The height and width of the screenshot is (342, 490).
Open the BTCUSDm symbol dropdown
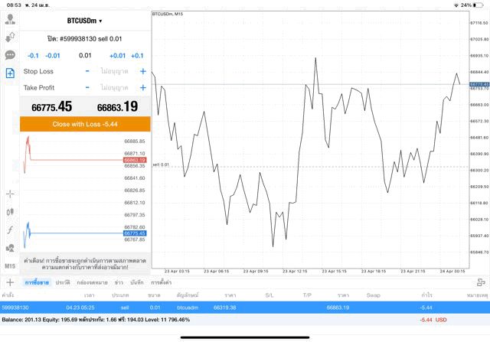pyautogui.click(x=85, y=21)
